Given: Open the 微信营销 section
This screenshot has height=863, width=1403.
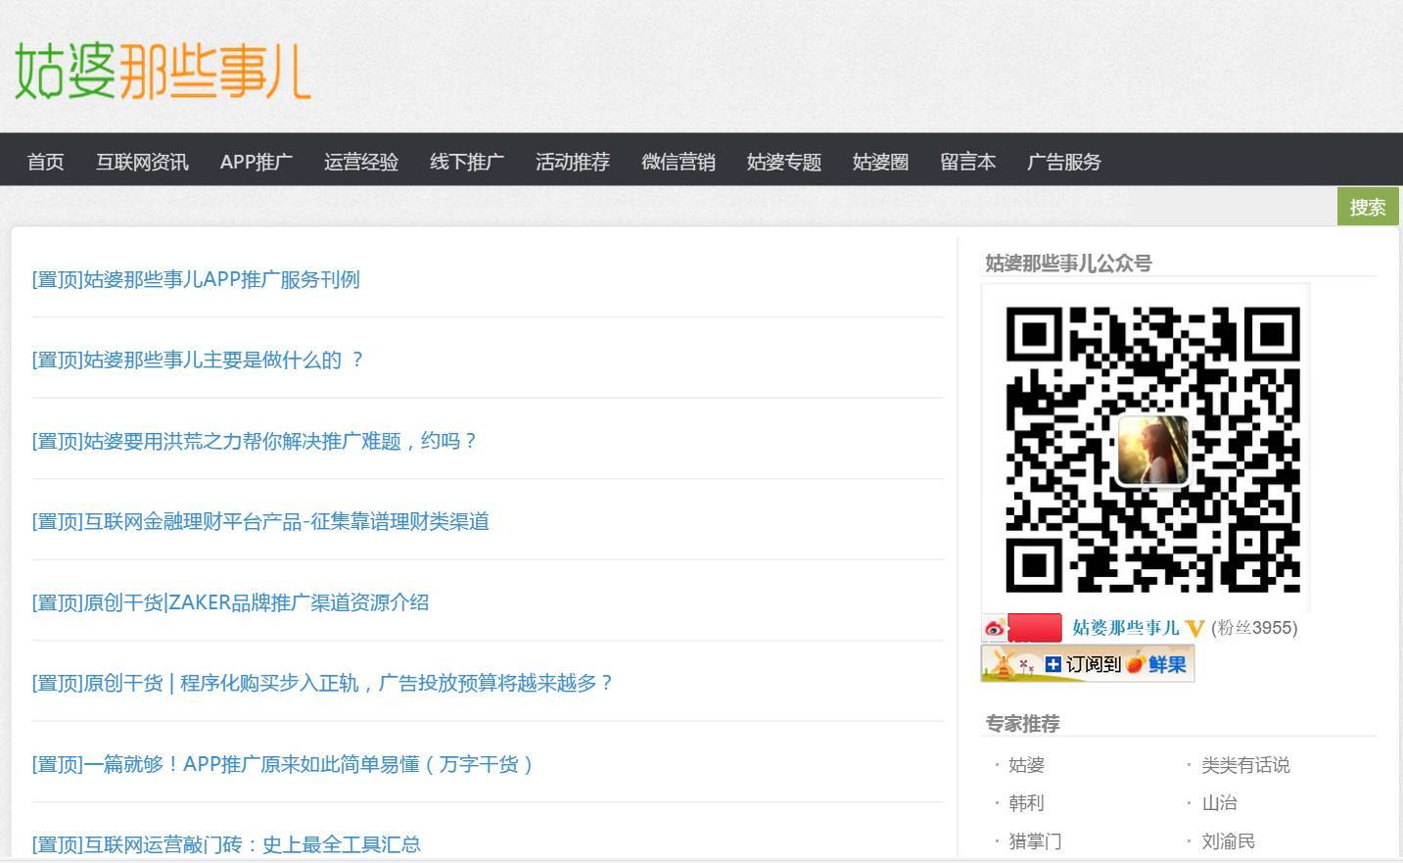Looking at the screenshot, I should point(678,162).
